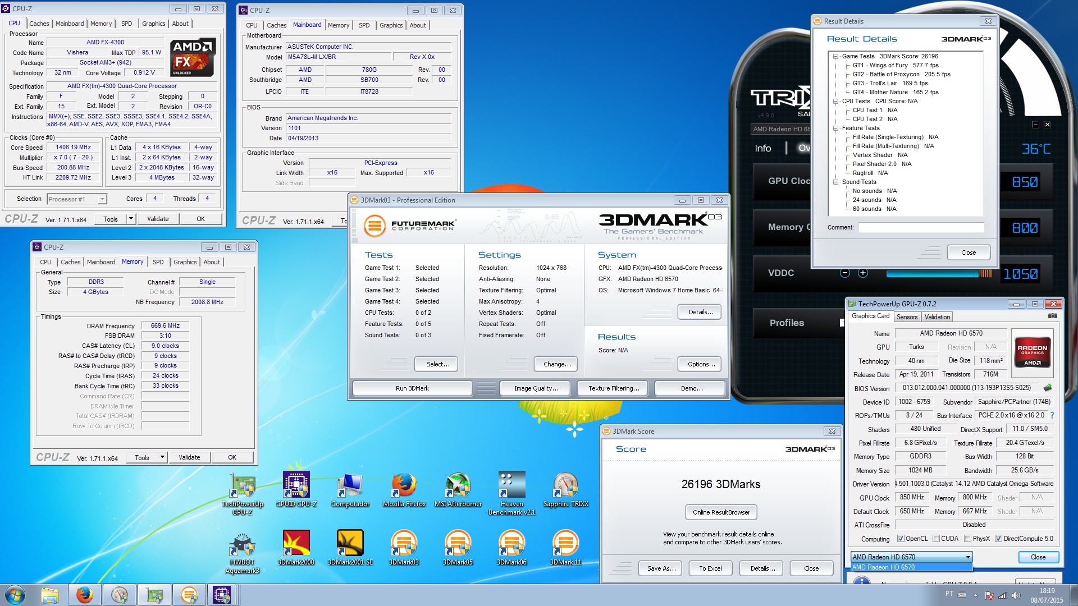Open SPD tab in CPU-Z Mainboard window
Image resolution: width=1078 pixels, height=606 pixels.
[x=364, y=25]
